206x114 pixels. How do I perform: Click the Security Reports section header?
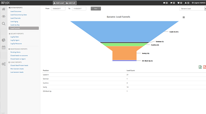tap(16, 34)
